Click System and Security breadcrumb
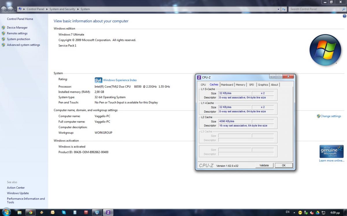The width and height of the screenshot is (347, 216). point(62,9)
